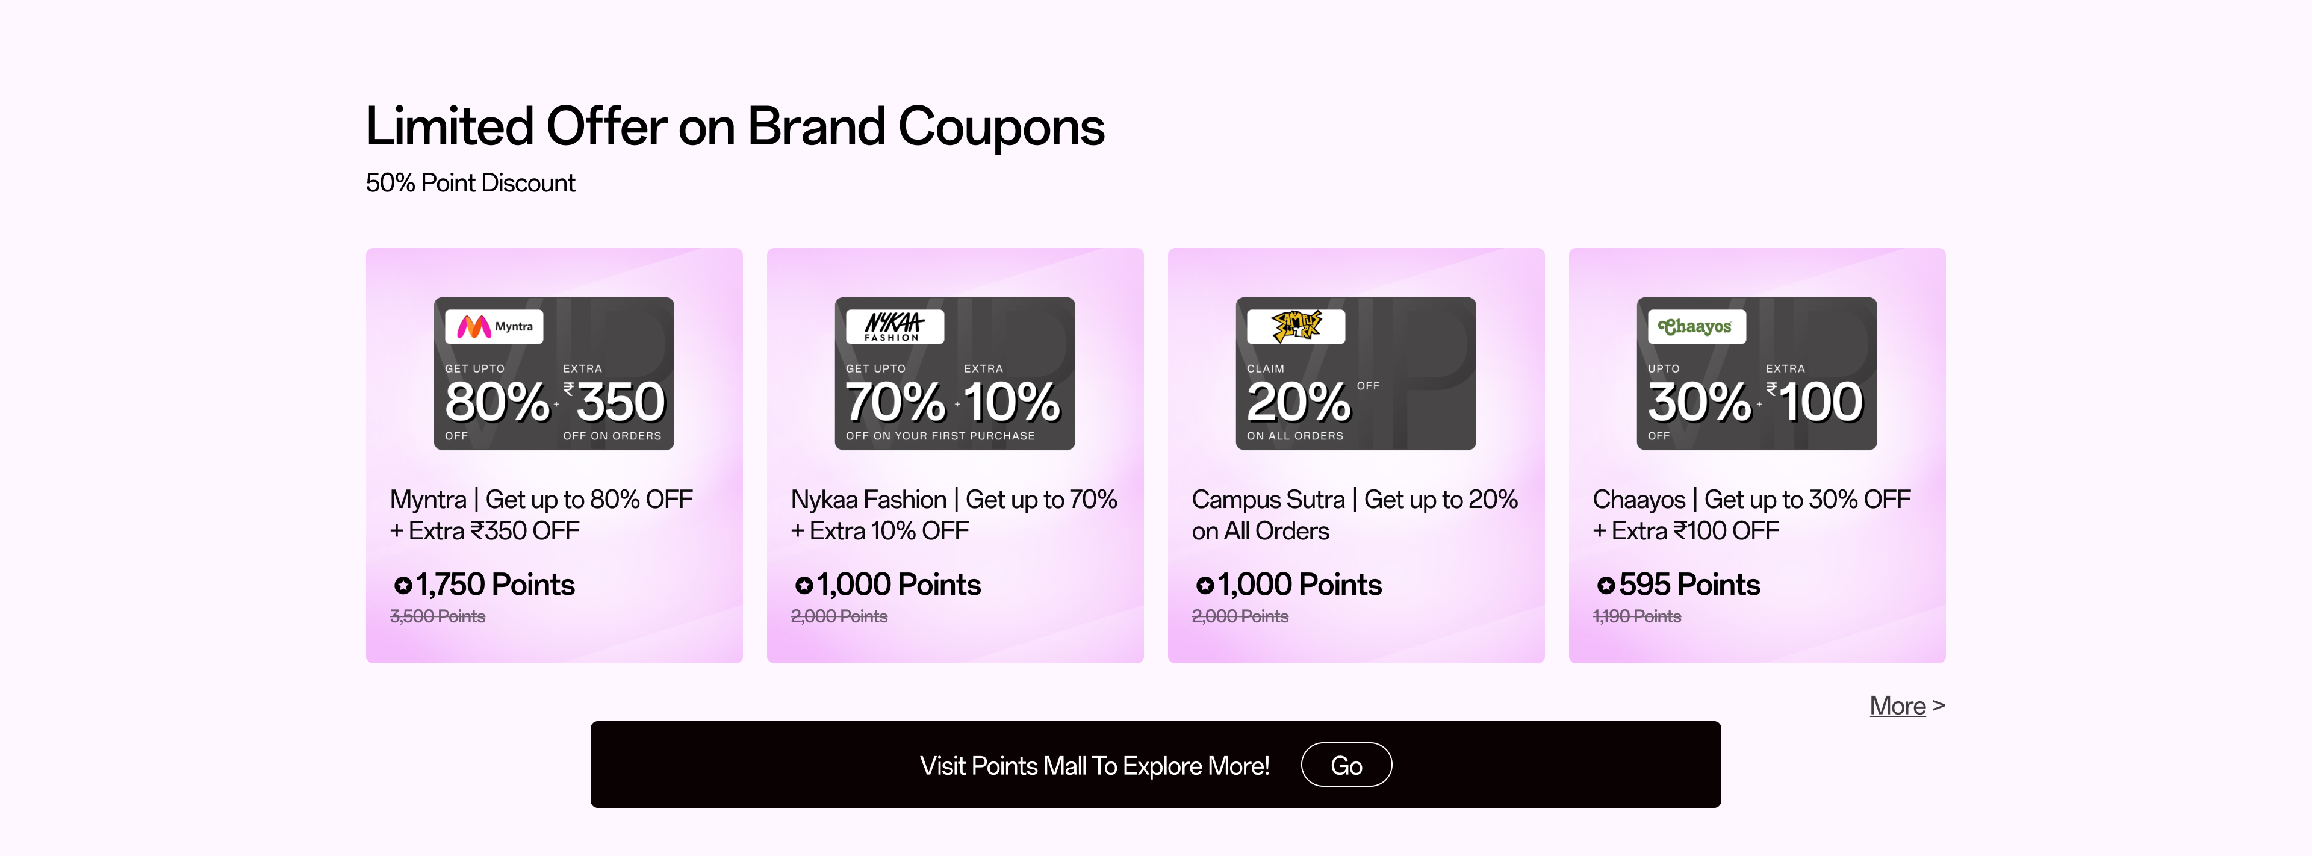Select Myntra Get up to 80% OFF title
The image size is (2312, 856).
coord(541,515)
